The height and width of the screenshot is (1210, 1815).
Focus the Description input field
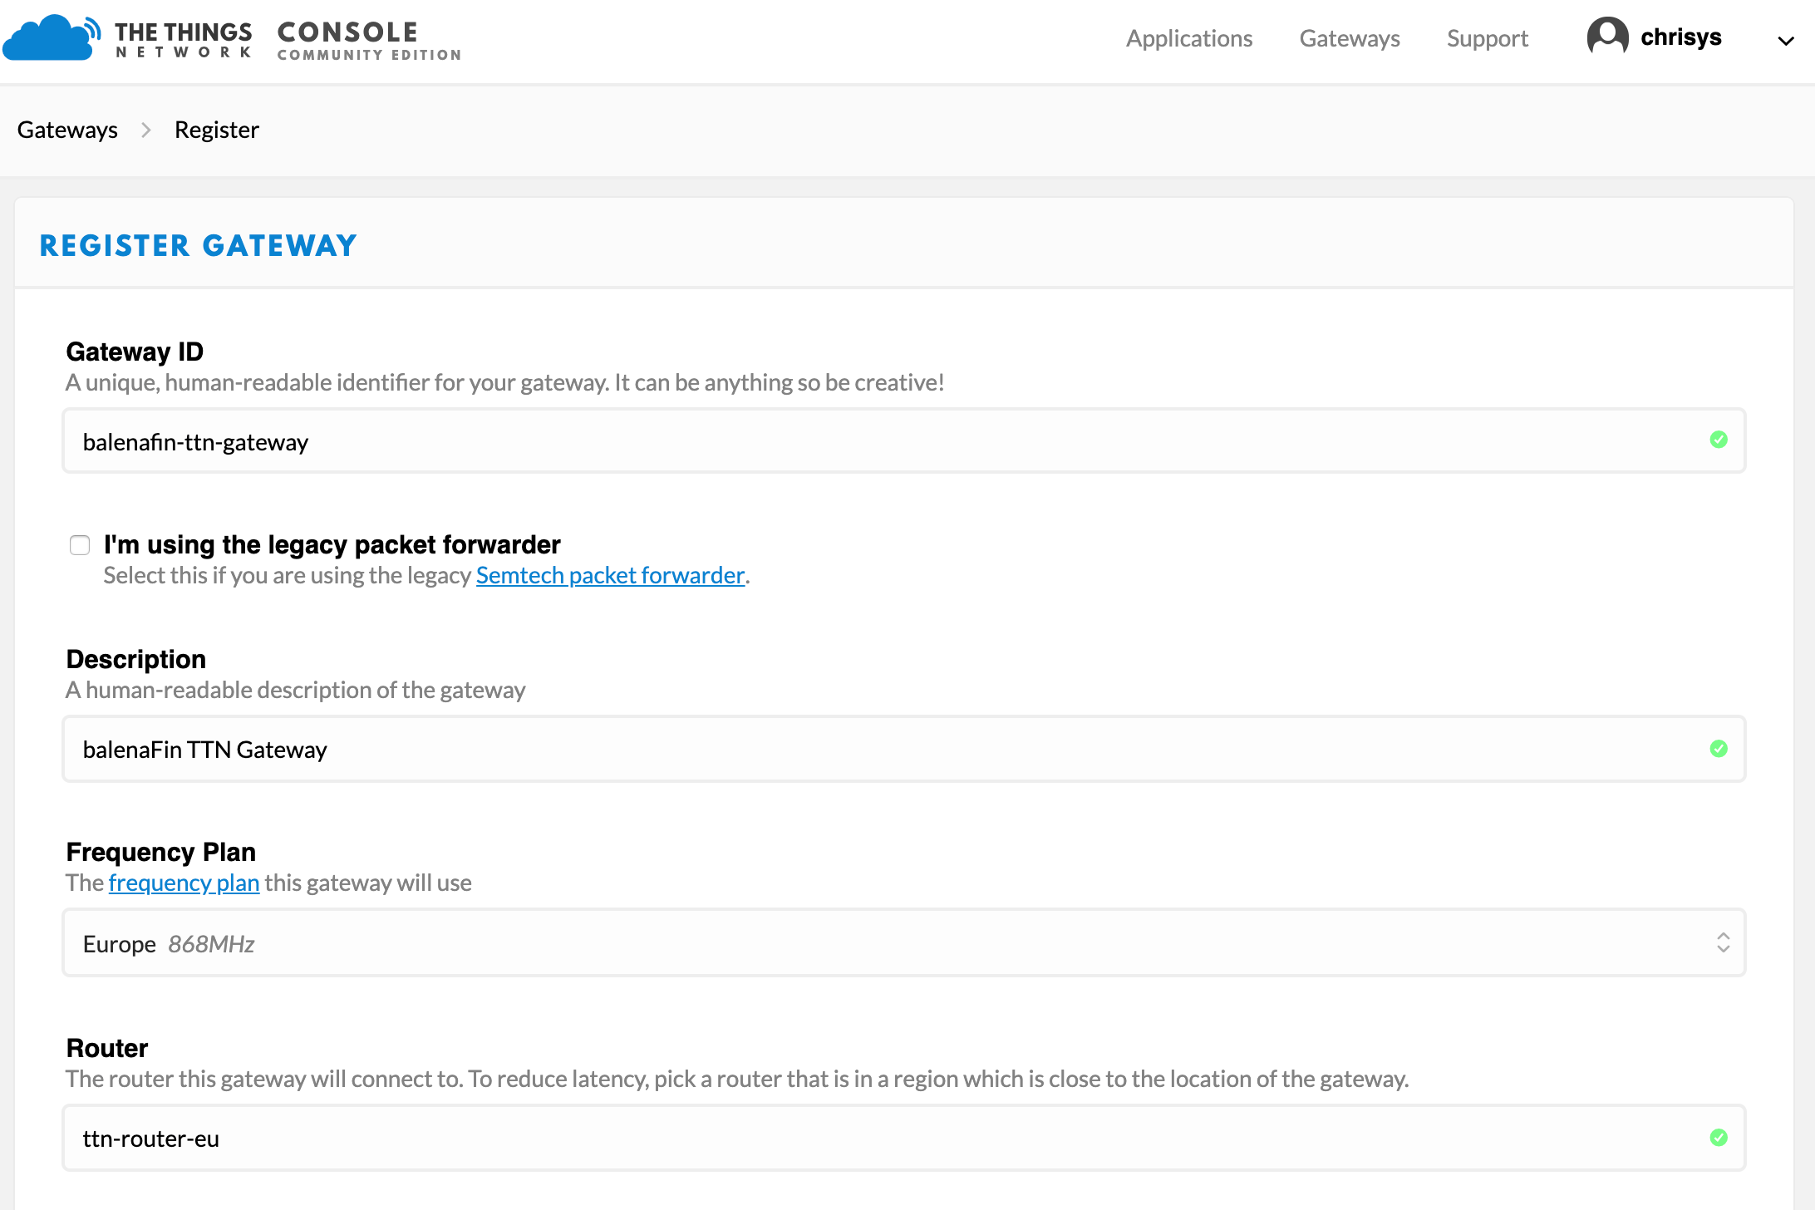coord(831,750)
